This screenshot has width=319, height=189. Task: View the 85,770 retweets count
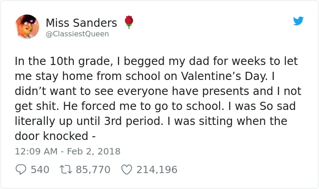(93, 169)
